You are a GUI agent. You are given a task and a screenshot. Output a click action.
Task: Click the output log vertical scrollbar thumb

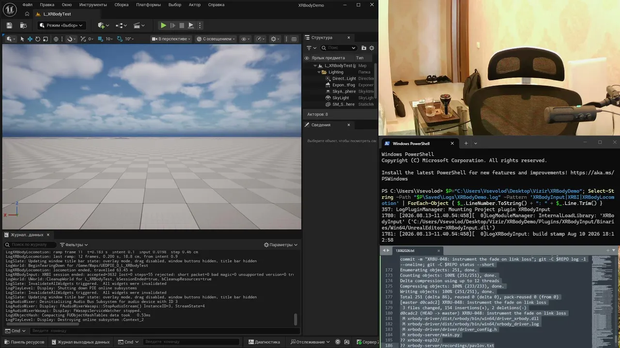tap(296, 319)
